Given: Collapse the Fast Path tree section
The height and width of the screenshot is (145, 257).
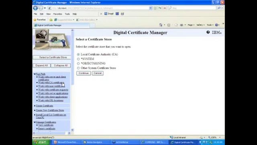Looking at the screenshot, I should pyautogui.click(x=35, y=74).
